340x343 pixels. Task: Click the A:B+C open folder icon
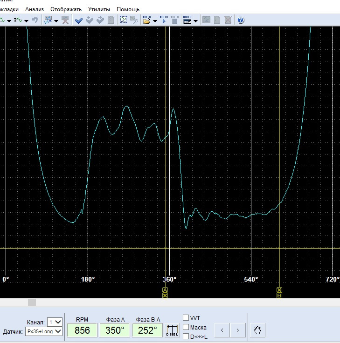point(146,20)
